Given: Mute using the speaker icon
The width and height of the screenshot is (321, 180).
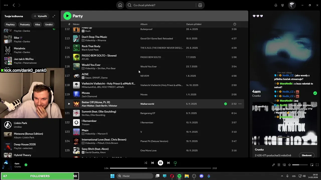Looking at the screenshot, I should (289, 165).
